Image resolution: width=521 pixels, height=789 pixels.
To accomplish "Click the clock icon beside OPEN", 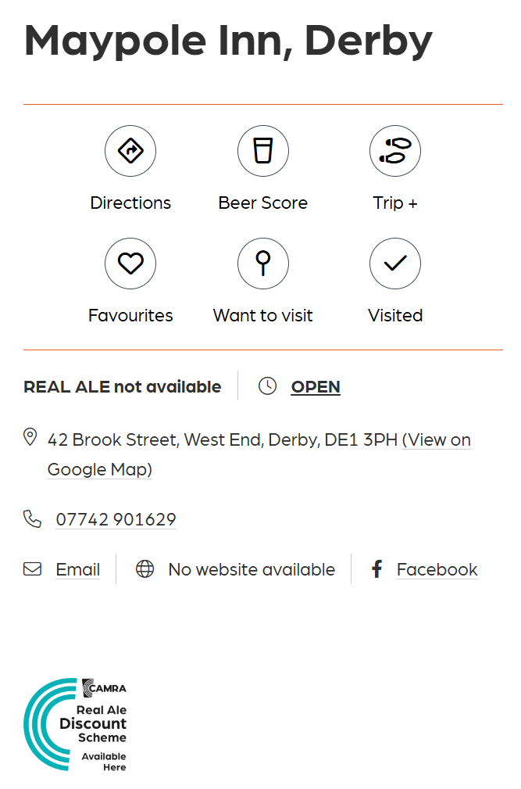I will click(267, 386).
